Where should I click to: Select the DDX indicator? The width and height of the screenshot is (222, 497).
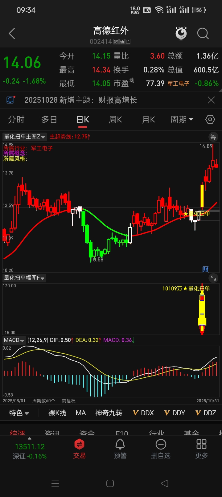143,413
